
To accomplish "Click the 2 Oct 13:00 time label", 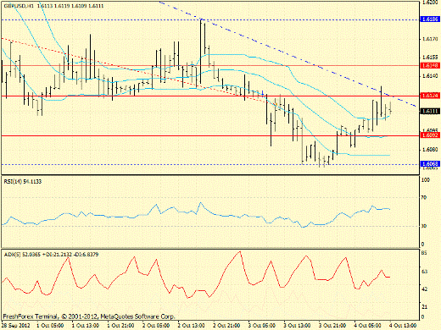I will tap(192, 325).
